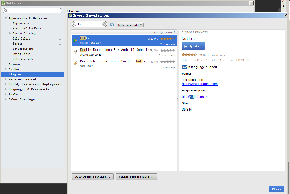This screenshot has width=290, height=194.
Task: Close the Browse Repositories dialog with X
Action: click(x=285, y=15)
